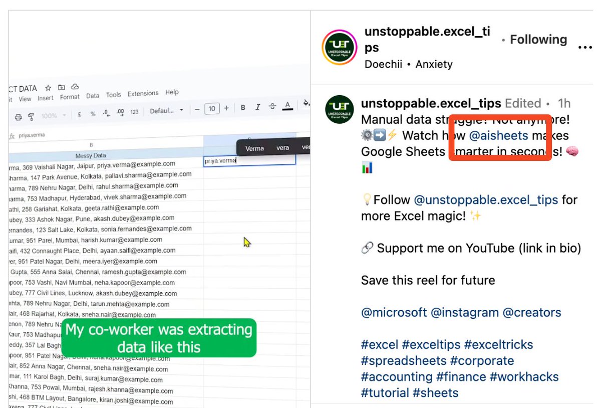Open the @aisheets mention
The width and height of the screenshot is (601, 408).
click(x=498, y=135)
